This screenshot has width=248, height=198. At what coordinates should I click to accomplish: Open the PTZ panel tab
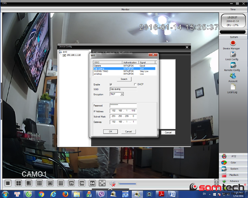234,157
